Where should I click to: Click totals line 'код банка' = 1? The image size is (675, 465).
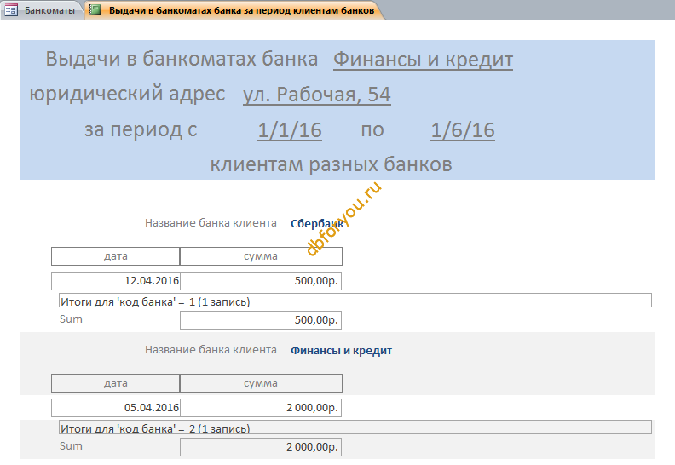355,301
